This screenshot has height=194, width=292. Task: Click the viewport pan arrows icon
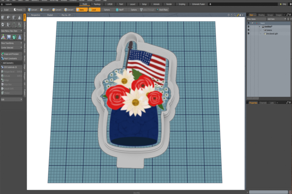(229, 15)
